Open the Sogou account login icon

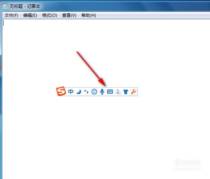tap(118, 92)
